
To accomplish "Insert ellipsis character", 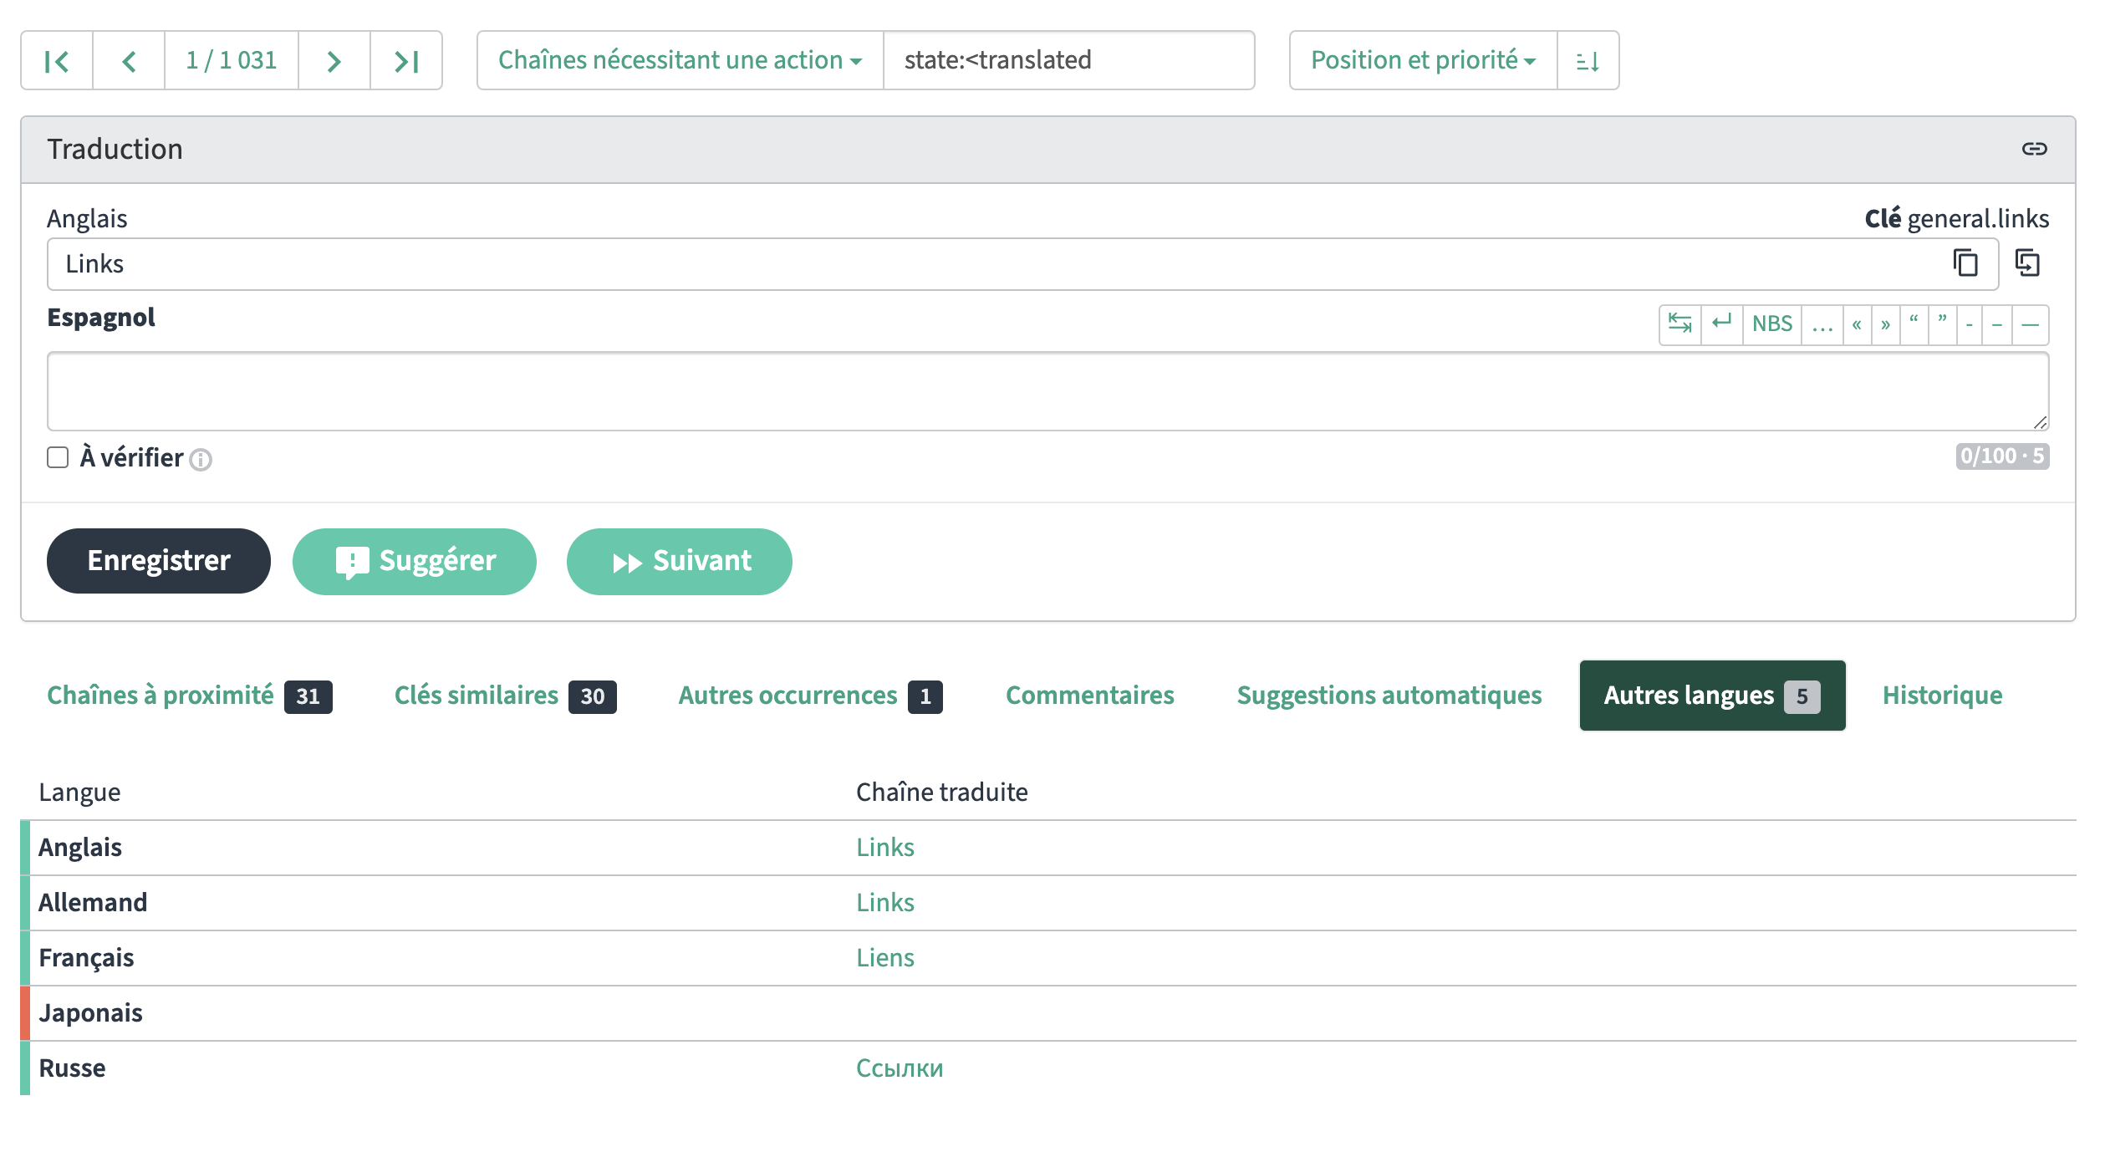I will (x=1822, y=324).
